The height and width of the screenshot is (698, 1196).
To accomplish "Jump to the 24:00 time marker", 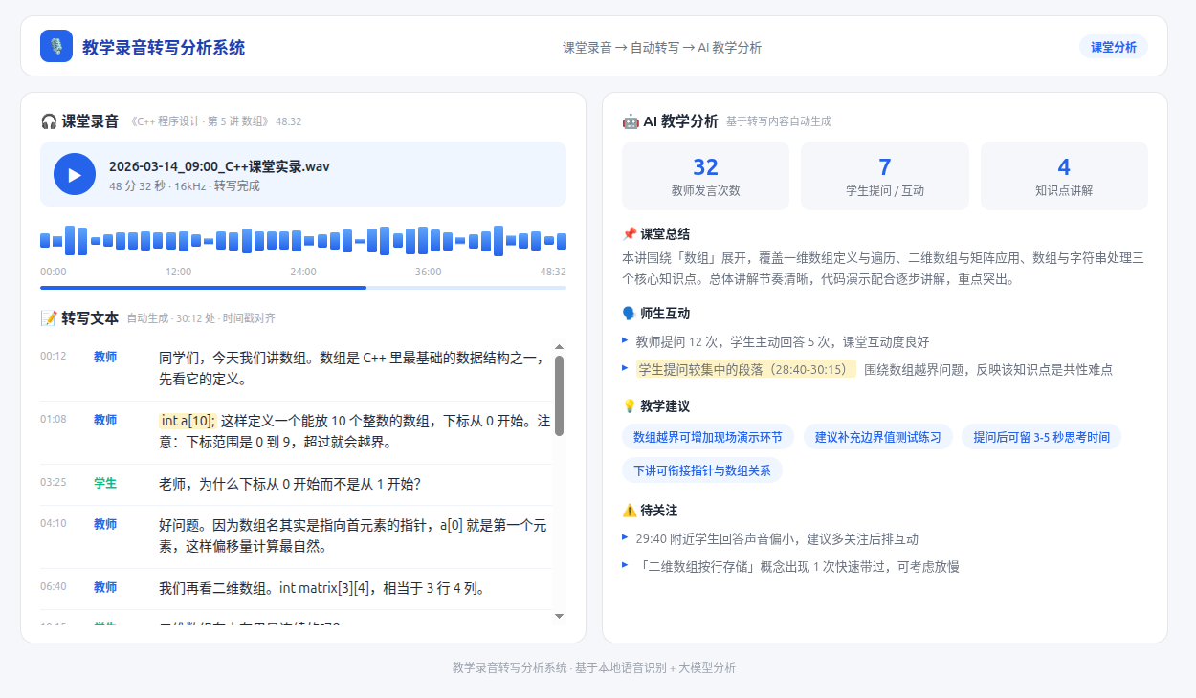I will (303, 272).
